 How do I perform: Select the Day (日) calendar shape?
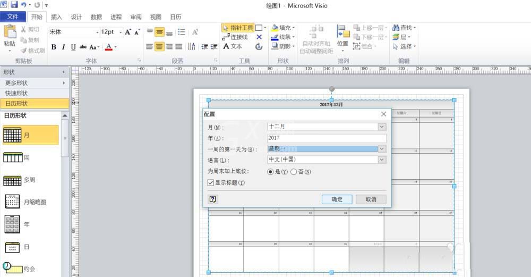(x=17, y=247)
